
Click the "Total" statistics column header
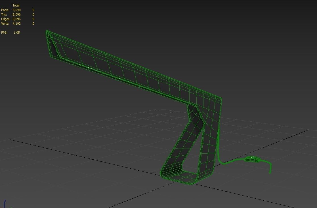(16, 5)
